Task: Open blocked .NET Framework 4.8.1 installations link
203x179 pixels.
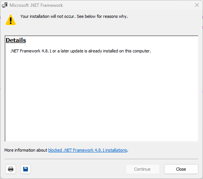Action: [88, 150]
